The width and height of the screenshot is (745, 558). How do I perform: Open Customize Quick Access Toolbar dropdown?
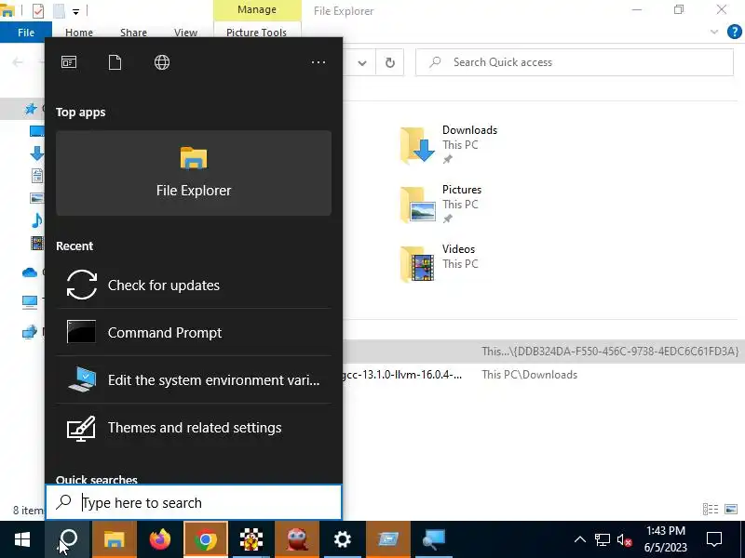click(x=76, y=11)
